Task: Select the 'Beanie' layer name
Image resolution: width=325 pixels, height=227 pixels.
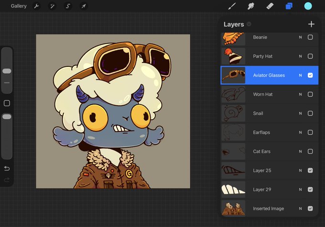Action: 260,37
